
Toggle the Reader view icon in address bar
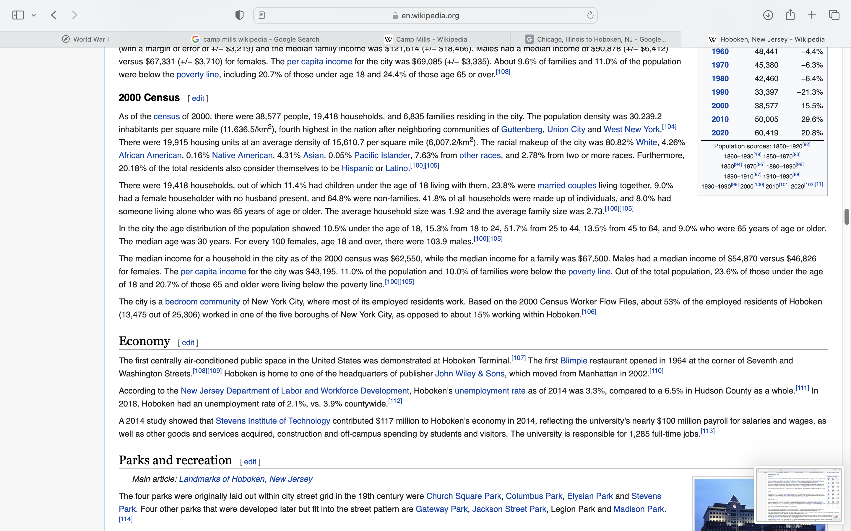[x=262, y=15]
